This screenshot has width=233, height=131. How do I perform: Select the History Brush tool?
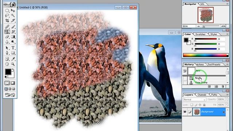click(13, 32)
